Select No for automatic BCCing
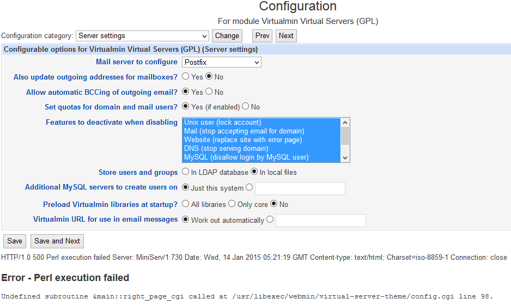 209,91
